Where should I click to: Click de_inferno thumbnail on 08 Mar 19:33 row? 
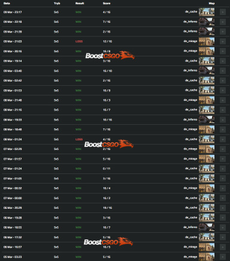[x=207, y=119]
